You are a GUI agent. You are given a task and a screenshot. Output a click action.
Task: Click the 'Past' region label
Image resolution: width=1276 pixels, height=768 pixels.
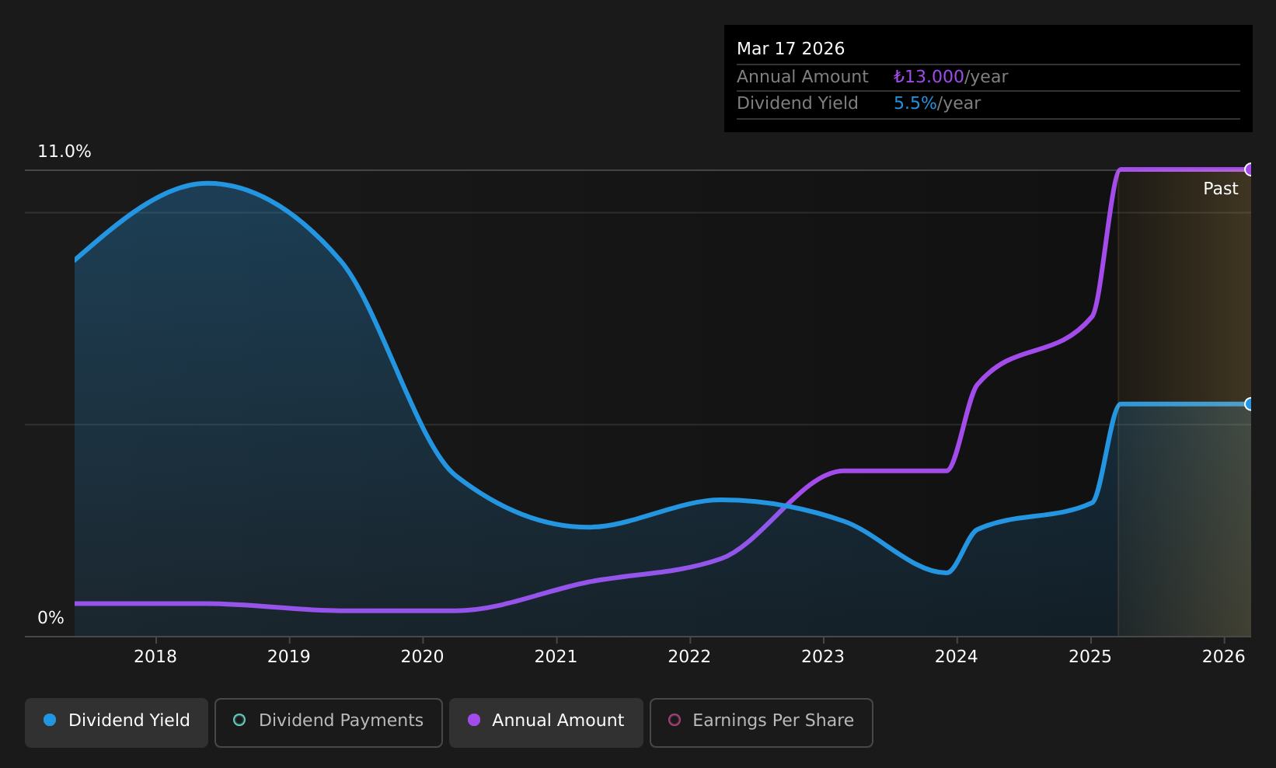[x=1221, y=189]
